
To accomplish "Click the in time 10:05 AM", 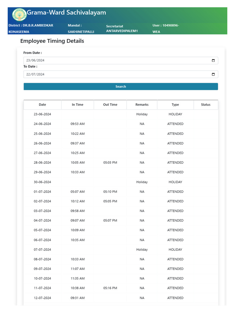I will click(77, 163).
